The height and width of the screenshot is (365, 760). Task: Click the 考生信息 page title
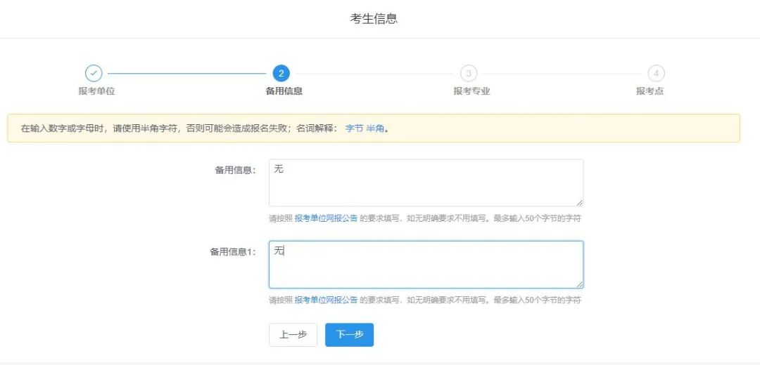pyautogui.click(x=374, y=19)
